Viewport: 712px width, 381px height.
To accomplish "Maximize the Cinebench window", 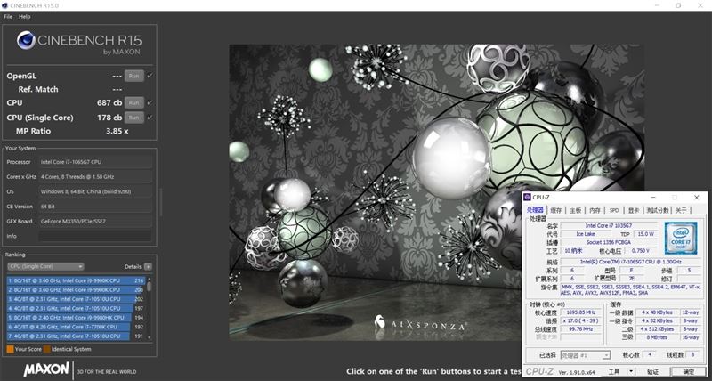I will click(678, 5).
